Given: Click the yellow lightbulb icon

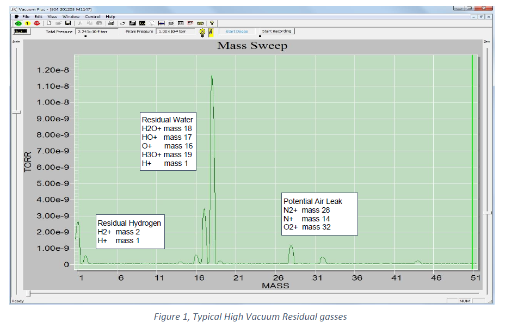Looking at the screenshot, I should coord(202,32).
